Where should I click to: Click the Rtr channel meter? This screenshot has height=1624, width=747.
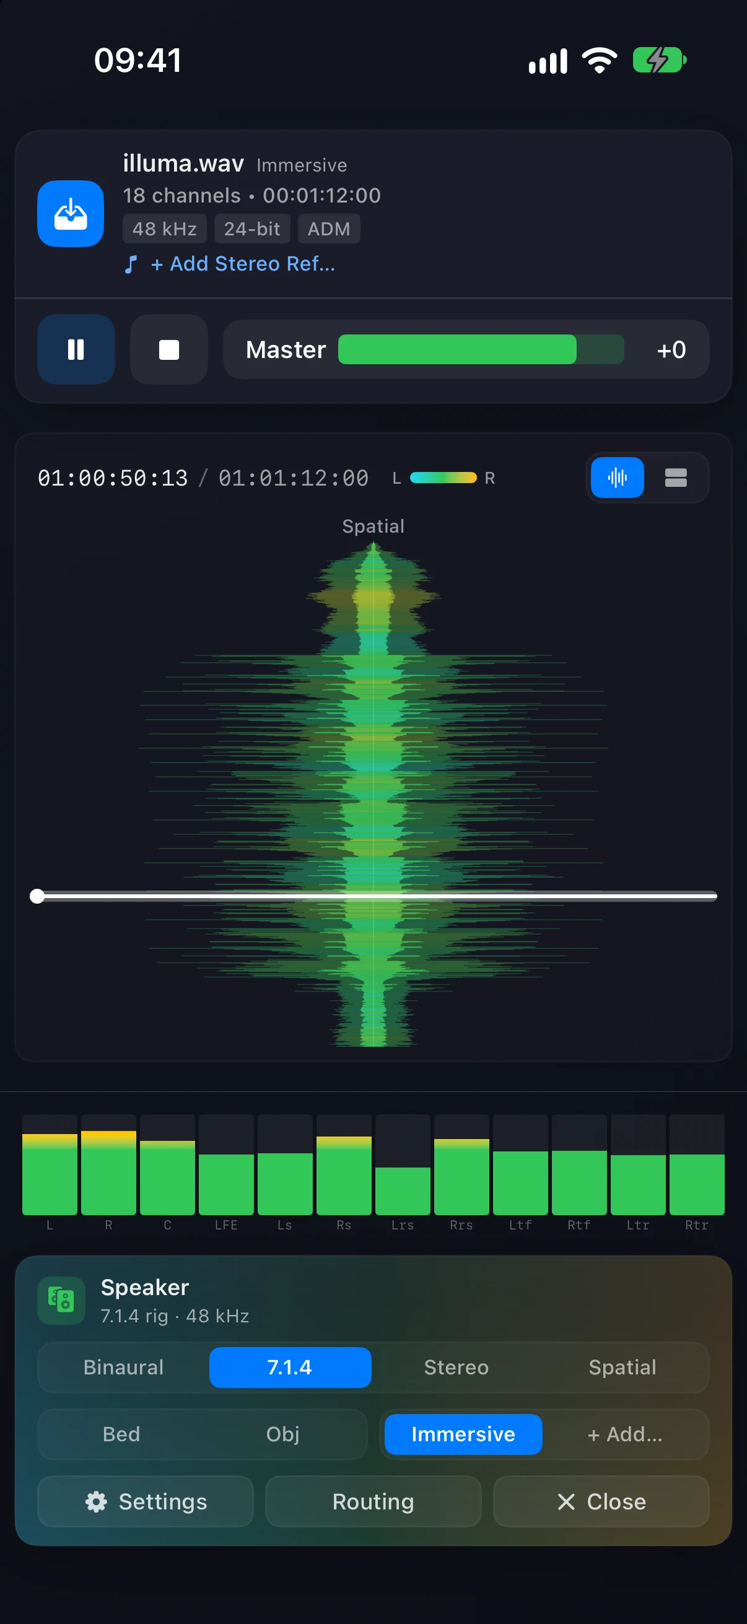[x=697, y=1164]
